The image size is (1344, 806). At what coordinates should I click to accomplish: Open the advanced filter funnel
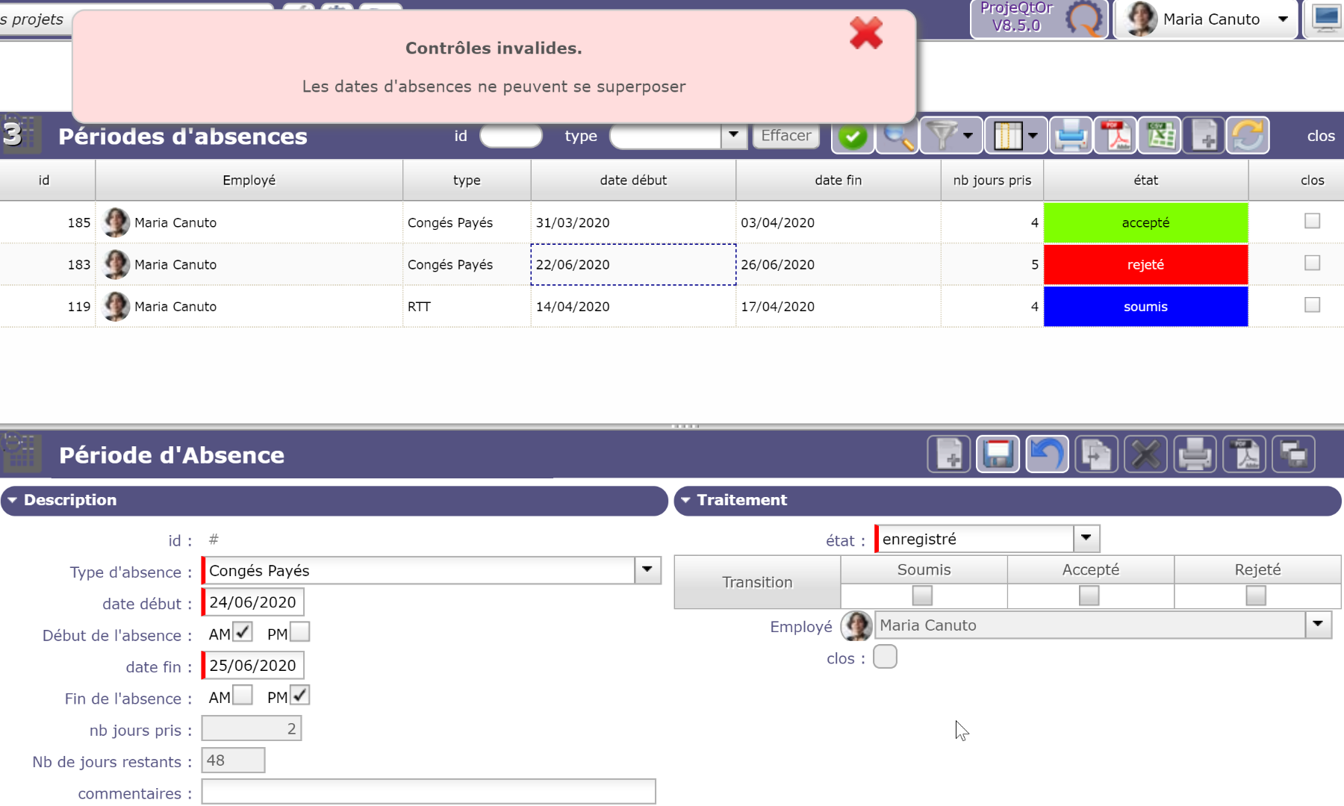942,136
